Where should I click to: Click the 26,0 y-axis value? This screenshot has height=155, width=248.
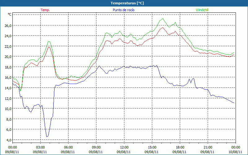(x=8, y=25)
